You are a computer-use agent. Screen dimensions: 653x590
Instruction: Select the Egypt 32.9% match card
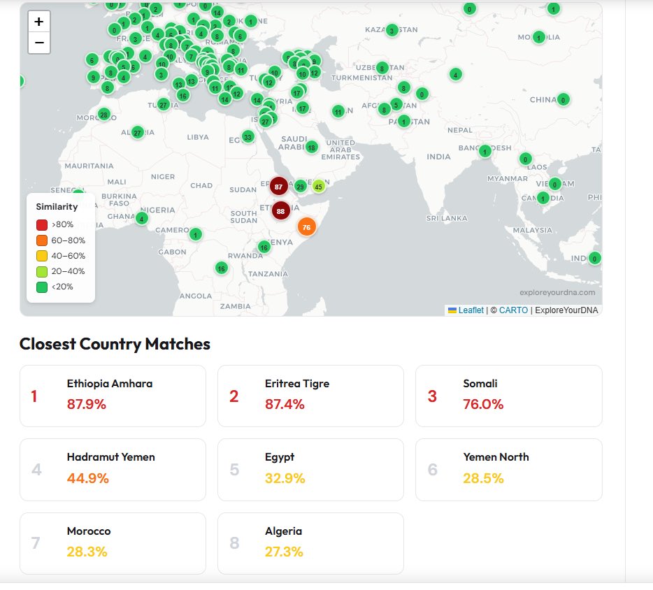[x=310, y=470]
